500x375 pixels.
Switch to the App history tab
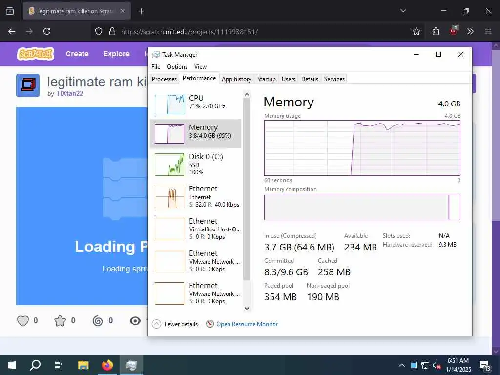[x=236, y=79]
